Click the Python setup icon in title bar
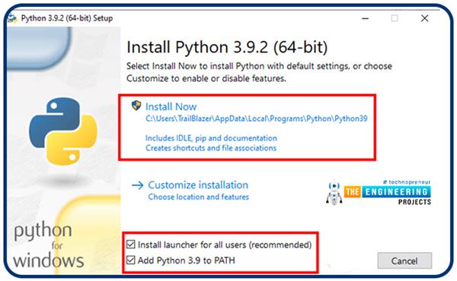 (x=12, y=18)
